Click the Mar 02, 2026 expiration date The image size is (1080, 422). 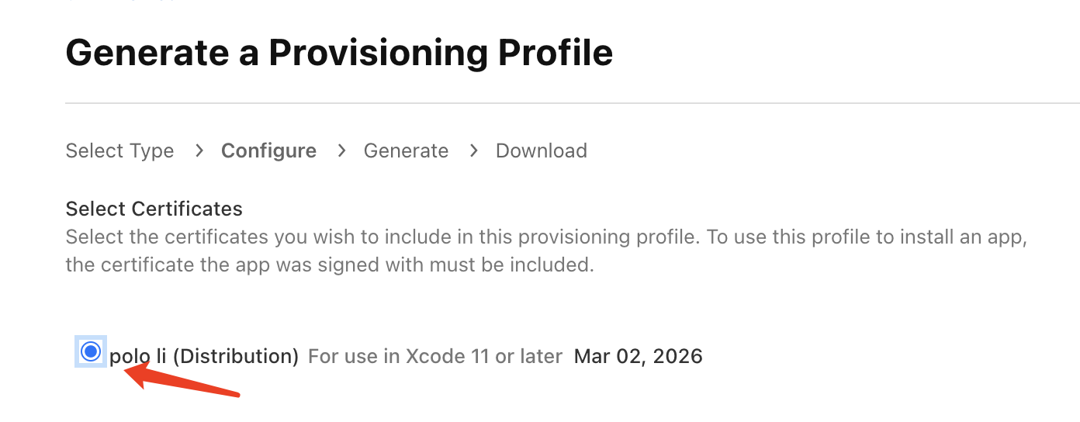pyautogui.click(x=638, y=356)
